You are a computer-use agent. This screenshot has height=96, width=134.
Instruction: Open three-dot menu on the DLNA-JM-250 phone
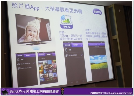coord(81,45)
